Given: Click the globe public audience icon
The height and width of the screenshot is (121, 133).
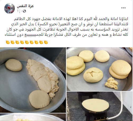Looking at the screenshot, I should tap(24, 11).
